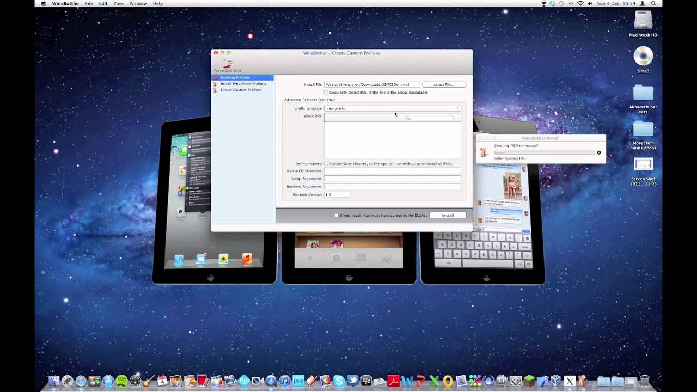This screenshot has width=697, height=392.
Task: Open iPhoto from the dock
Action: coord(176,381)
